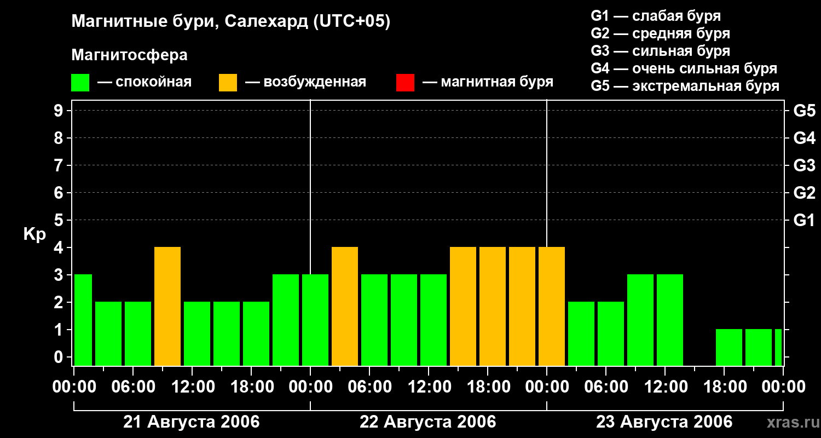Viewport: 821px width, 438px height.
Task: Click the '— спокойная' legend label
Action: coord(144,82)
